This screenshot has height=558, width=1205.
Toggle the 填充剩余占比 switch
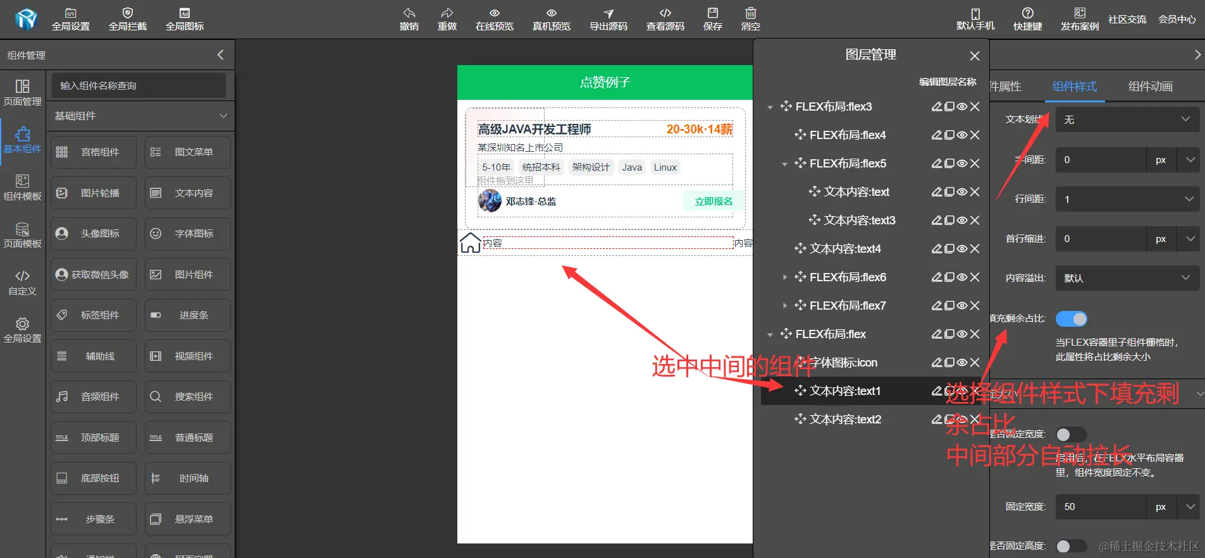tap(1072, 319)
